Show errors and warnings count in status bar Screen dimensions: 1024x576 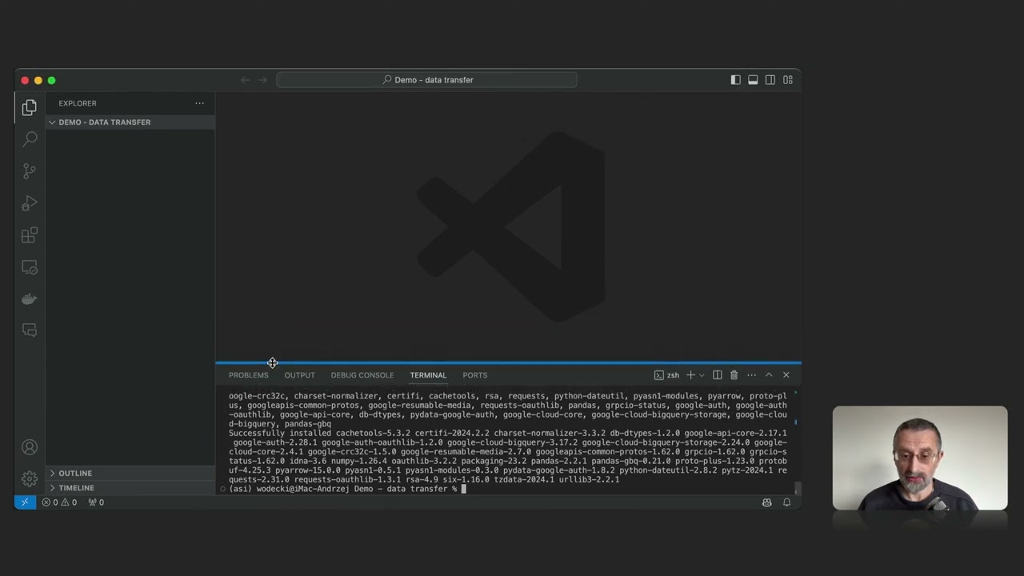tap(60, 502)
